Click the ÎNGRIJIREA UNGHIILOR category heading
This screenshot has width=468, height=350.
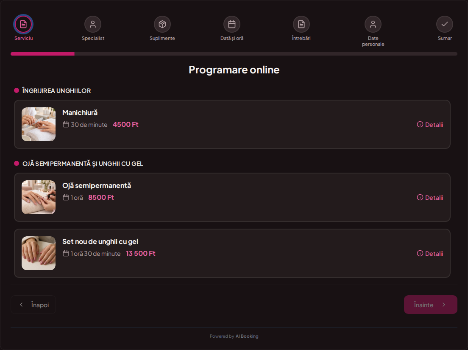[x=56, y=91]
